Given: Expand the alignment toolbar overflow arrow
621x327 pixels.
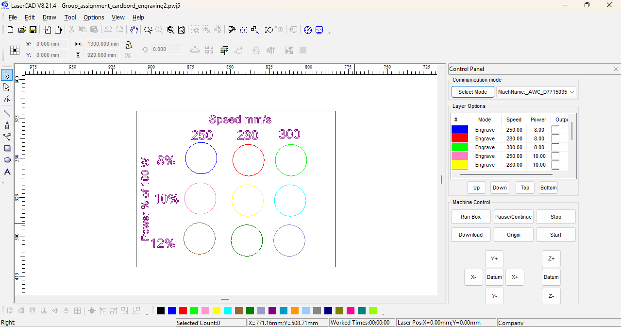Looking at the screenshot, I should pyautogui.click(x=147, y=314).
